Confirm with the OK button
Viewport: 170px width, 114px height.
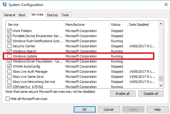pyautogui.click(x=85, y=110)
